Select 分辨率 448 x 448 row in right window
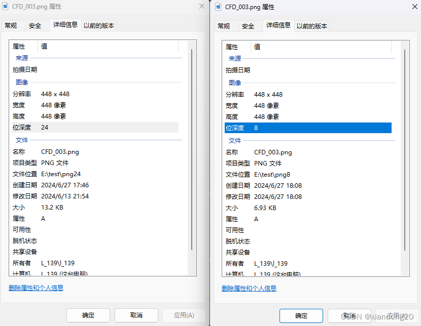 pyautogui.click(x=308, y=95)
